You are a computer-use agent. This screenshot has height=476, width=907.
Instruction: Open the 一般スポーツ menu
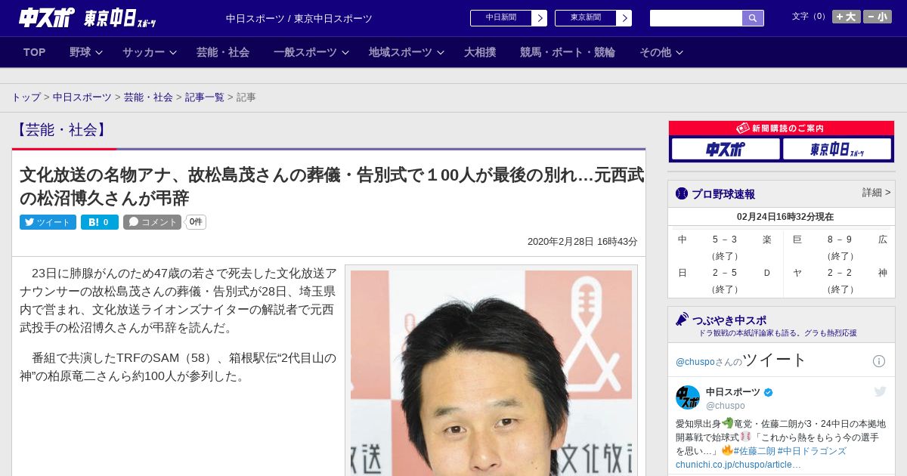(x=305, y=52)
